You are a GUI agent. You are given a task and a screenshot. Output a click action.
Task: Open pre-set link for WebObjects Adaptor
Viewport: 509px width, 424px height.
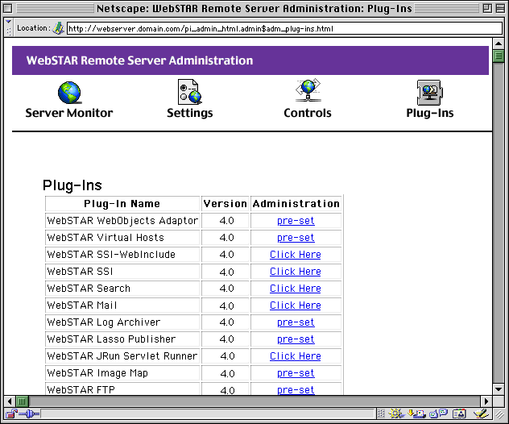tap(296, 221)
